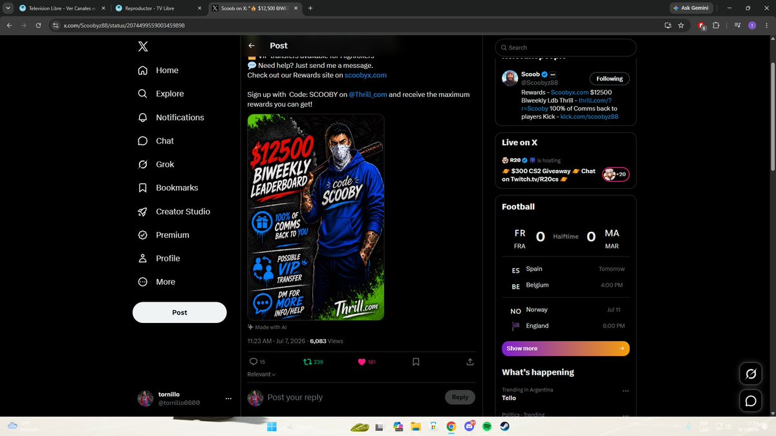Viewport: 776px width, 436px height.
Task: Open the floating chat messages button
Action: (751, 401)
